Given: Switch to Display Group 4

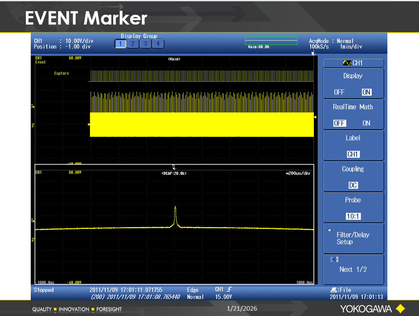Looking at the screenshot, I should (158, 44).
